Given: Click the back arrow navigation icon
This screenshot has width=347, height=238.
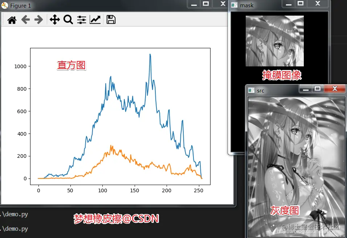Looking at the screenshot, I should click(25, 19).
